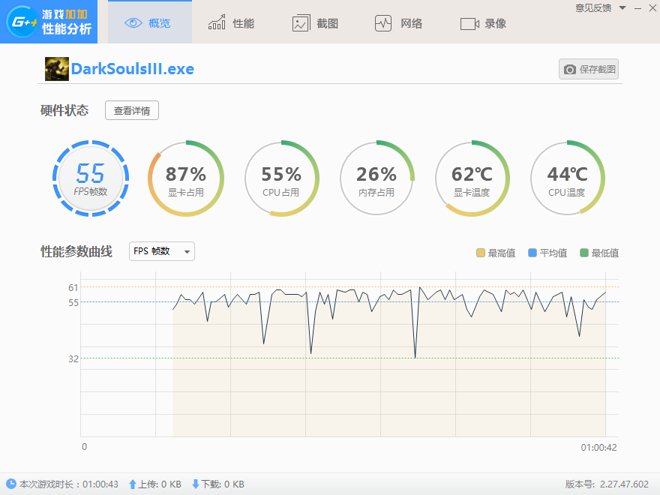Click the download arrow icon
The width and height of the screenshot is (660, 495).
pyautogui.click(x=196, y=484)
